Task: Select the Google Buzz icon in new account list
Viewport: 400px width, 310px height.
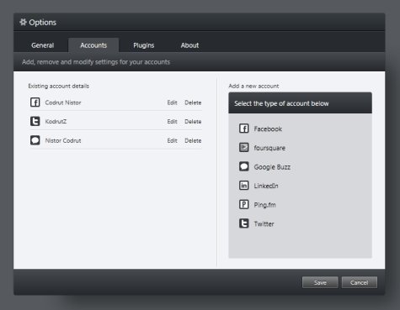Action: 244,166
